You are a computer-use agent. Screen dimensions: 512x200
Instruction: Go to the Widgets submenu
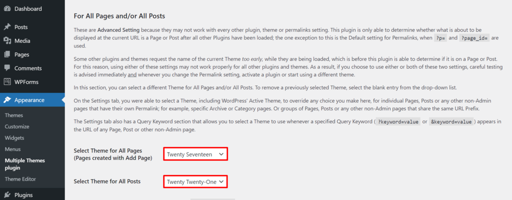[x=14, y=138]
